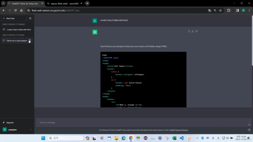
Task: Click the user avatar beside the prompt
Action: (x=95, y=21)
